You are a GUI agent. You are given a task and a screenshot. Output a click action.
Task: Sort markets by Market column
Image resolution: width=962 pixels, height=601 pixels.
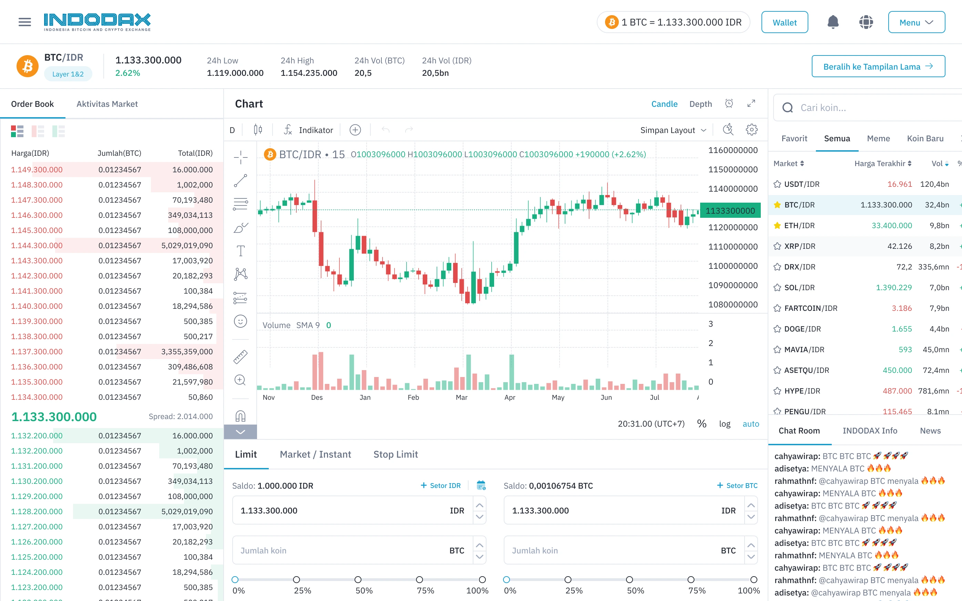(x=788, y=163)
